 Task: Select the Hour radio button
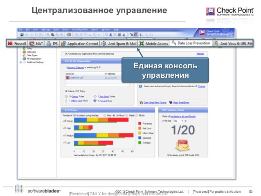[x=105, y=115]
